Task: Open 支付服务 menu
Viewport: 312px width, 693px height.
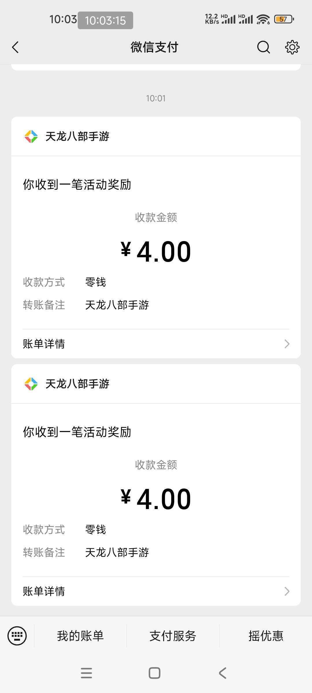Action: pyautogui.click(x=173, y=636)
